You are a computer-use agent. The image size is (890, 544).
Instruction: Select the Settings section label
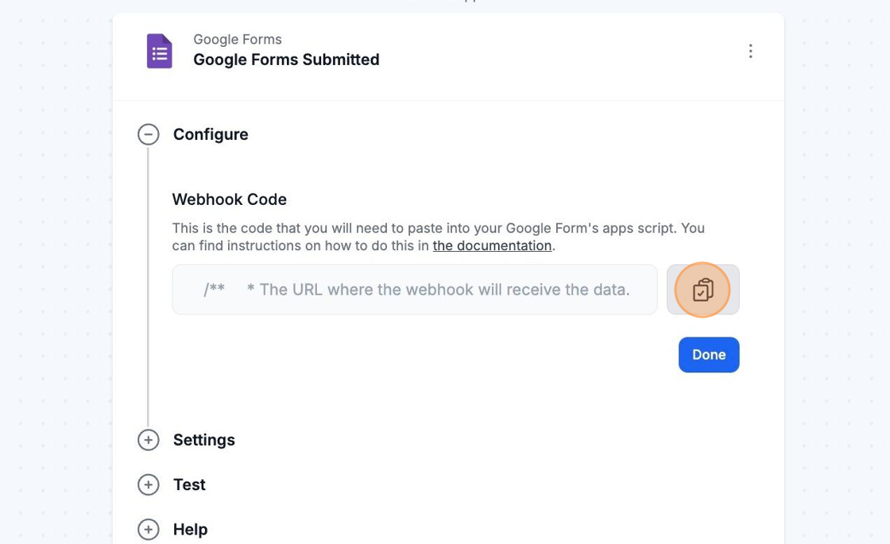pyautogui.click(x=204, y=440)
